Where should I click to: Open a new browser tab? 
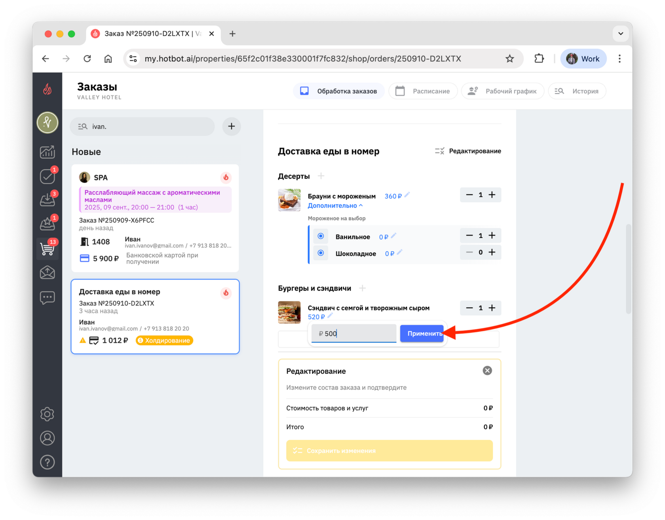[232, 34]
